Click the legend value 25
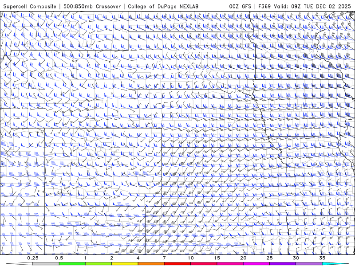This screenshot has height=266, width=355. [269, 258]
